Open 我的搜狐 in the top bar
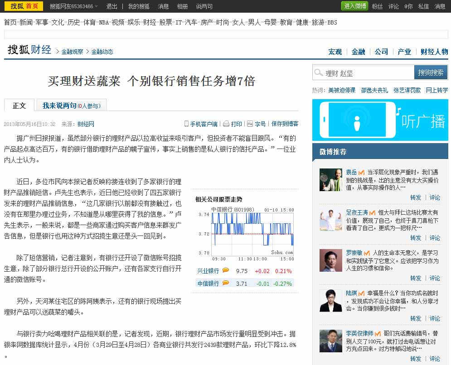The image size is (451, 365). click(139, 6)
